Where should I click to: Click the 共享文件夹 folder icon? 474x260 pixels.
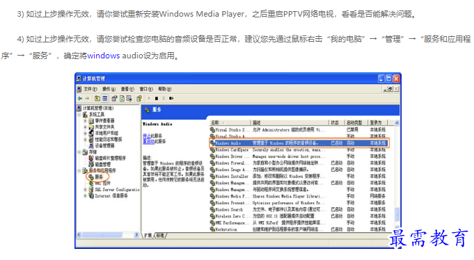coord(91,127)
